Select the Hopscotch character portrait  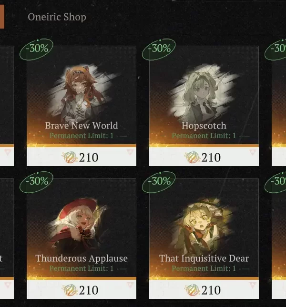(x=204, y=92)
